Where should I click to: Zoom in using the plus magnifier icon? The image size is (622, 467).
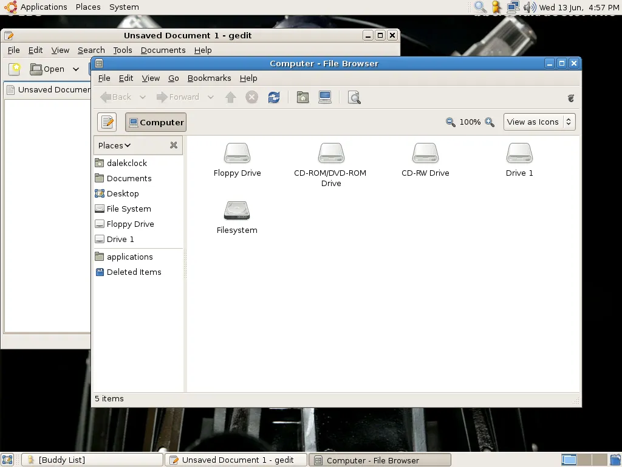(490, 122)
